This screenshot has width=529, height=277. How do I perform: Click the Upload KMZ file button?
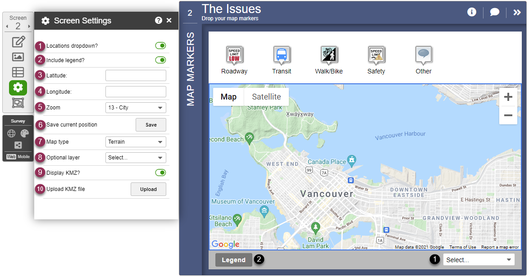(x=148, y=189)
